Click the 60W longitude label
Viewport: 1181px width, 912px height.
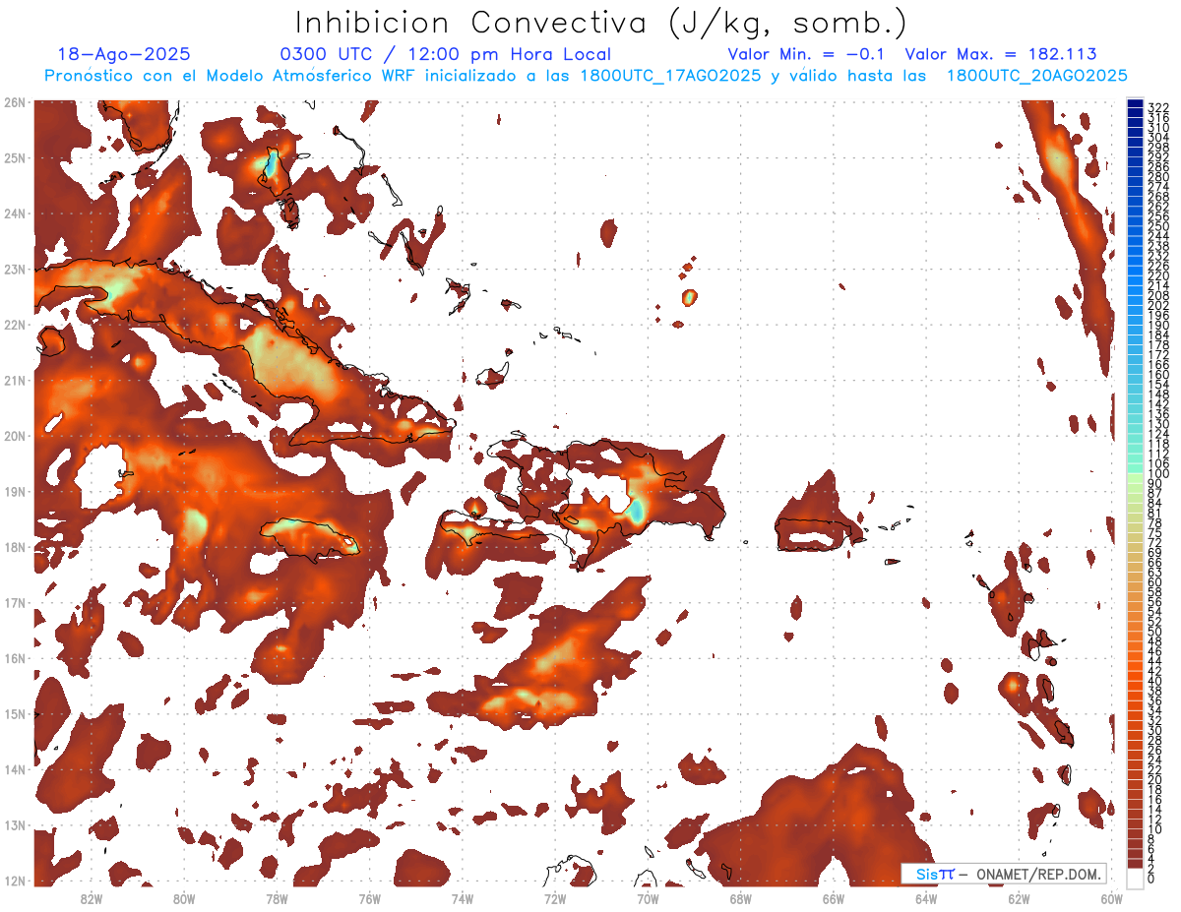click(x=1111, y=898)
